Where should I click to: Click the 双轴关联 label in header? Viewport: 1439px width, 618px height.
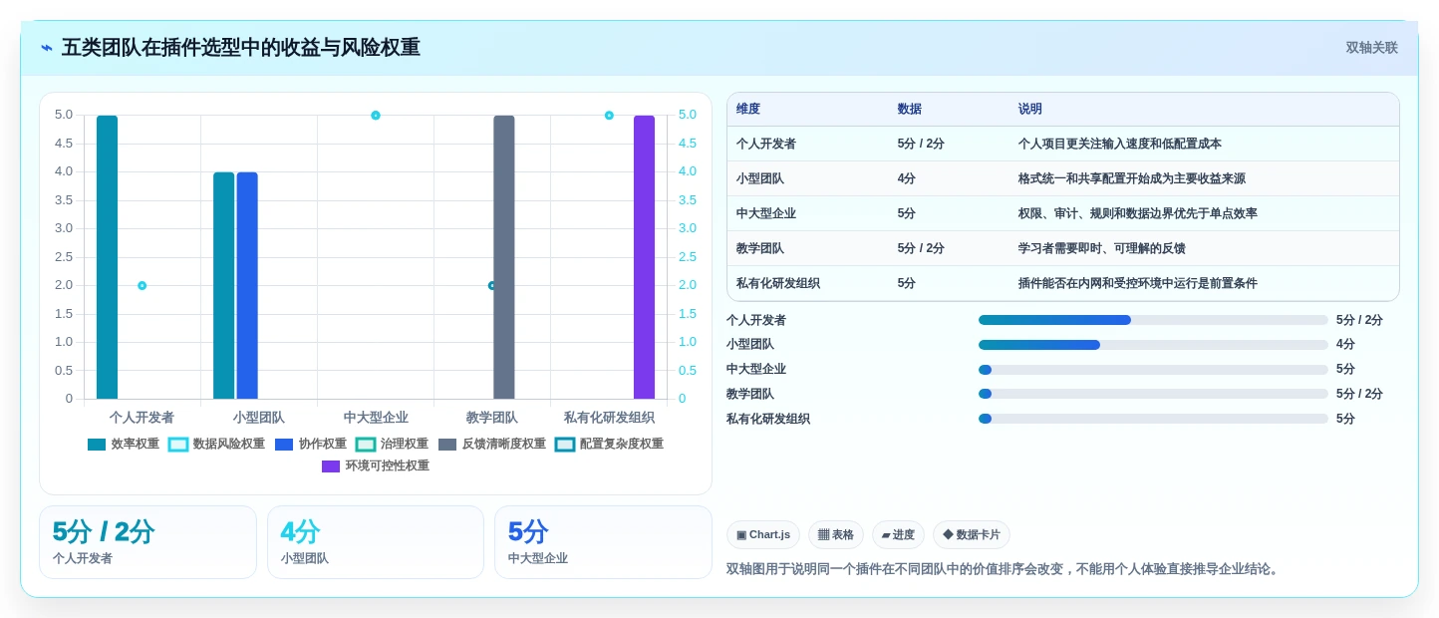(x=1371, y=48)
